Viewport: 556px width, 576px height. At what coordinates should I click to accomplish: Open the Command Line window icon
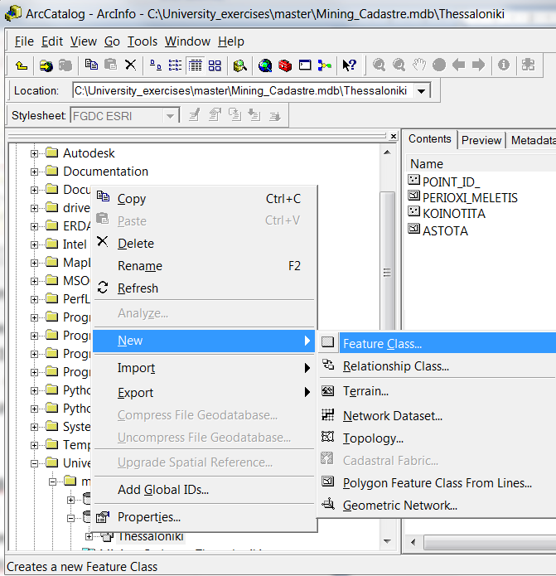pos(305,65)
